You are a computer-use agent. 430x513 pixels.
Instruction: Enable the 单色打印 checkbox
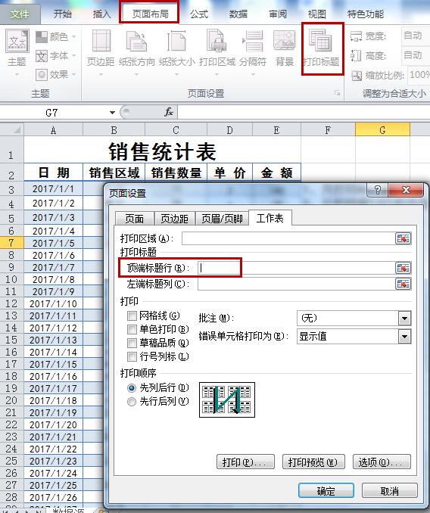132,329
